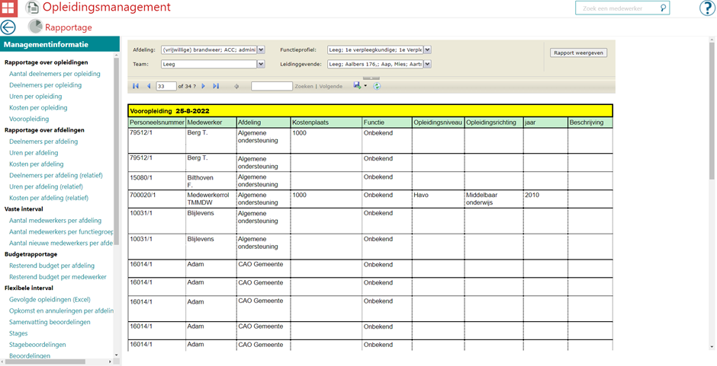Viewport: 717px width, 366px height.
Task: Click the grey back-to-parent-report arrow
Action: pyautogui.click(x=236, y=86)
